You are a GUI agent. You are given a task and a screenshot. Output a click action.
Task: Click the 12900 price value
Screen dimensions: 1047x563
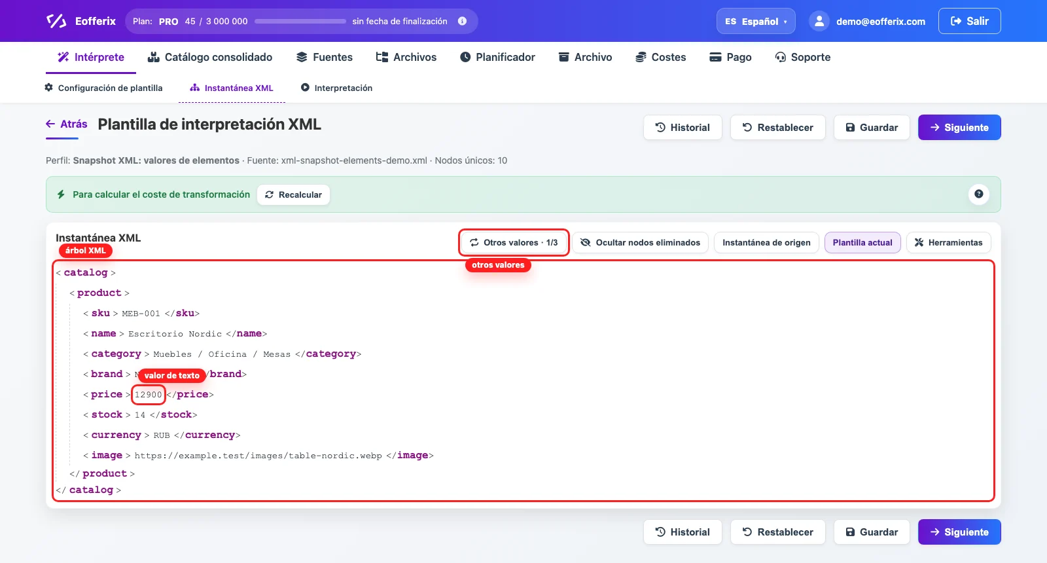point(148,395)
